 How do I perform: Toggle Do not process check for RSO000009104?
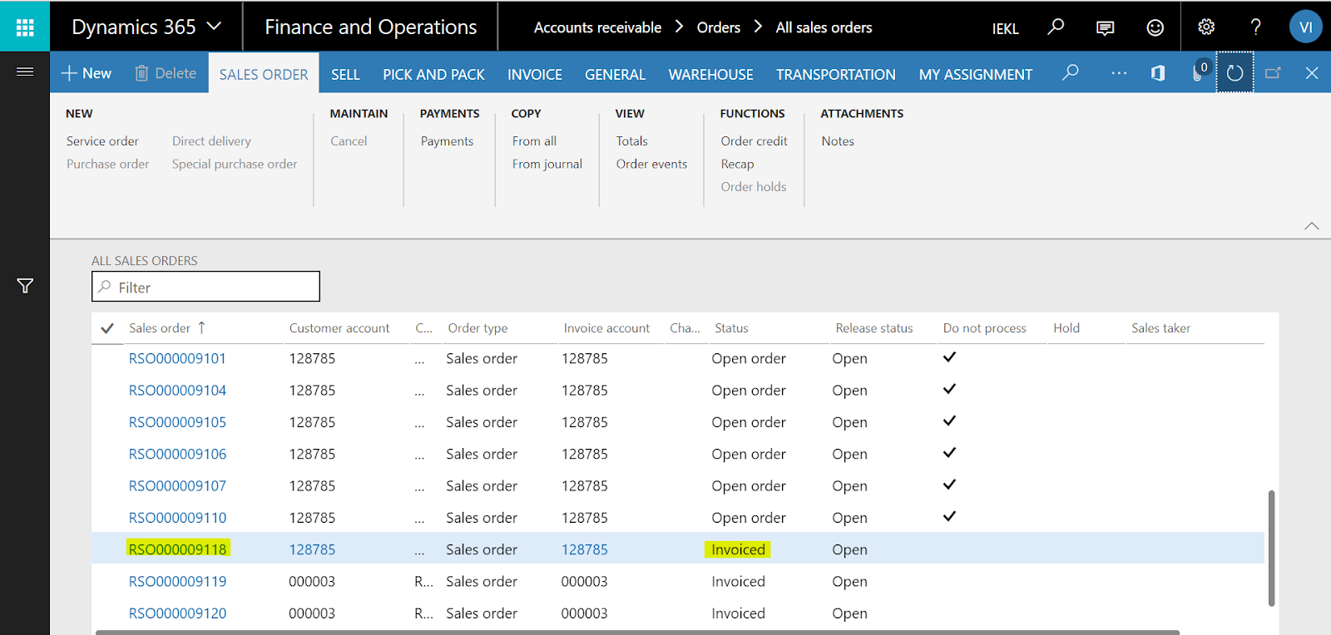949,389
